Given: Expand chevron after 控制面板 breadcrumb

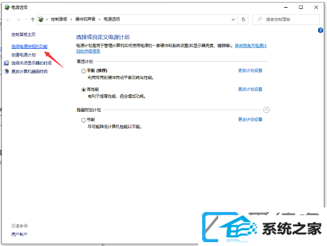Looking at the screenshot, I should 71,19.
